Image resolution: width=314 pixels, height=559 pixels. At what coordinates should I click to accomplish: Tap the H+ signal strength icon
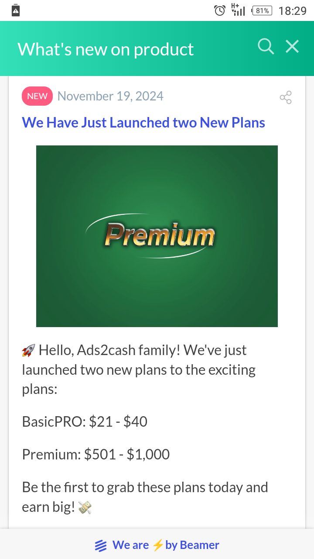(238, 10)
